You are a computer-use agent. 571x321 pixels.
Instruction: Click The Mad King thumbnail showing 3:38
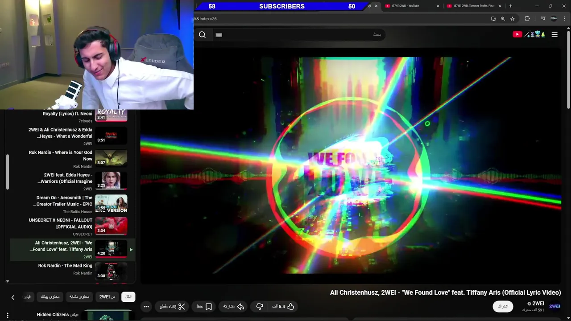click(111, 271)
